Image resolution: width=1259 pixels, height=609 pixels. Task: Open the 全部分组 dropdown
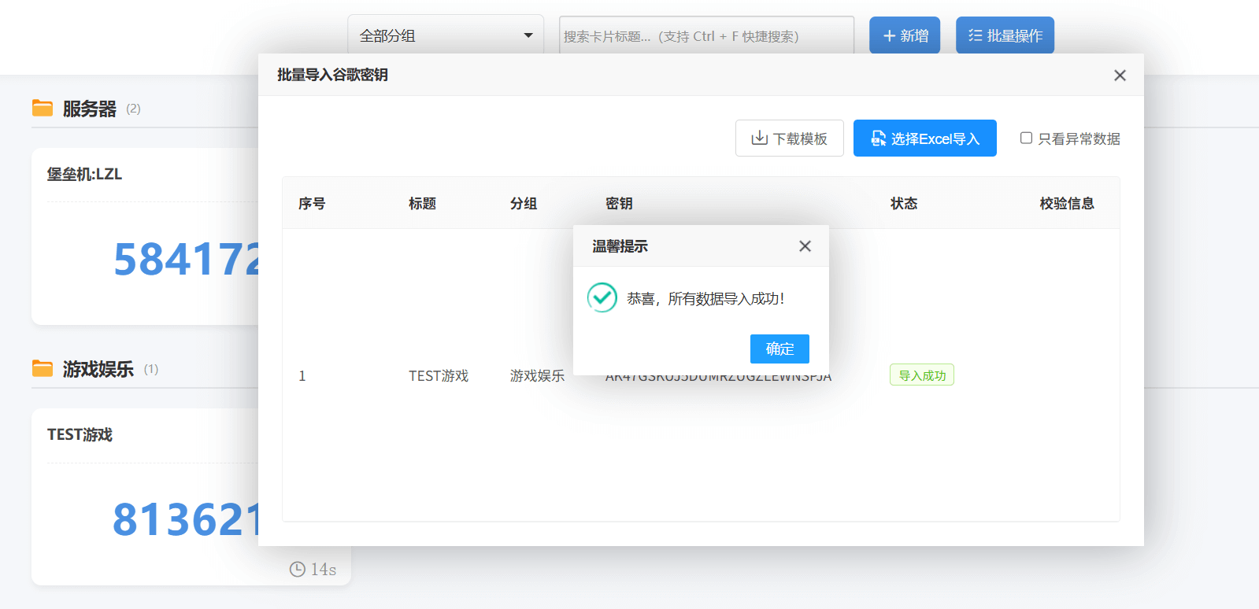446,35
